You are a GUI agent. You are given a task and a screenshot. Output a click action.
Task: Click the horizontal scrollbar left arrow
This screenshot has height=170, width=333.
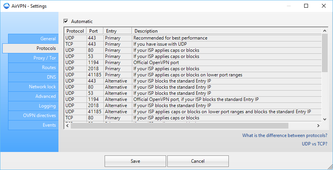(x=67, y=126)
